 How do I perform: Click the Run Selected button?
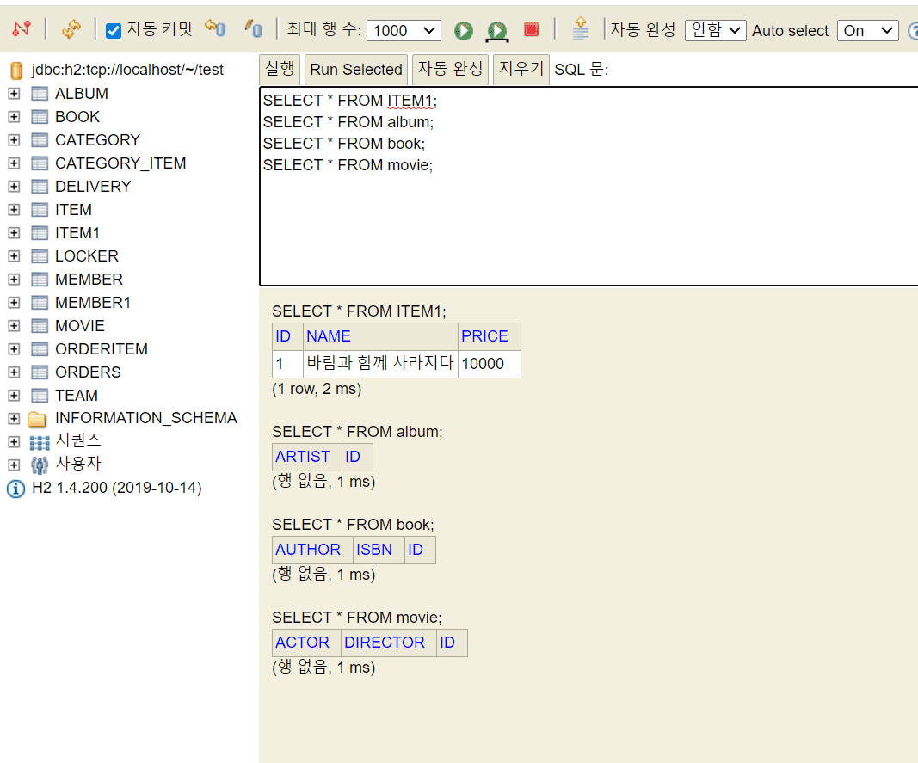pos(356,70)
